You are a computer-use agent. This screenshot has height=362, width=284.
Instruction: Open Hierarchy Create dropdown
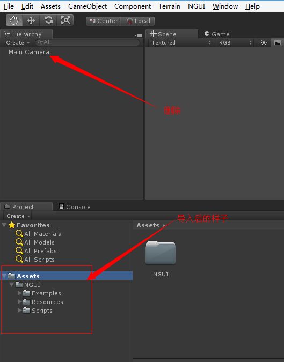coord(18,43)
